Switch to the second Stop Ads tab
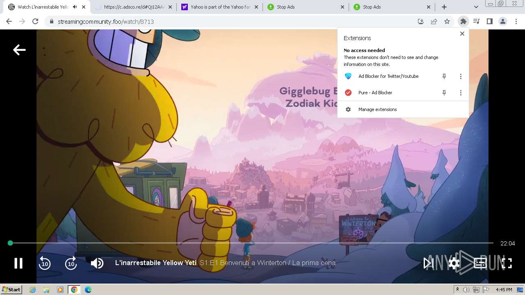This screenshot has width=525, height=295. (x=392, y=7)
